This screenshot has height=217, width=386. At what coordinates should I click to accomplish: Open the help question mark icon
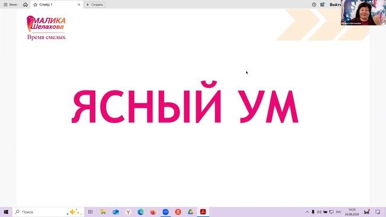314,5
